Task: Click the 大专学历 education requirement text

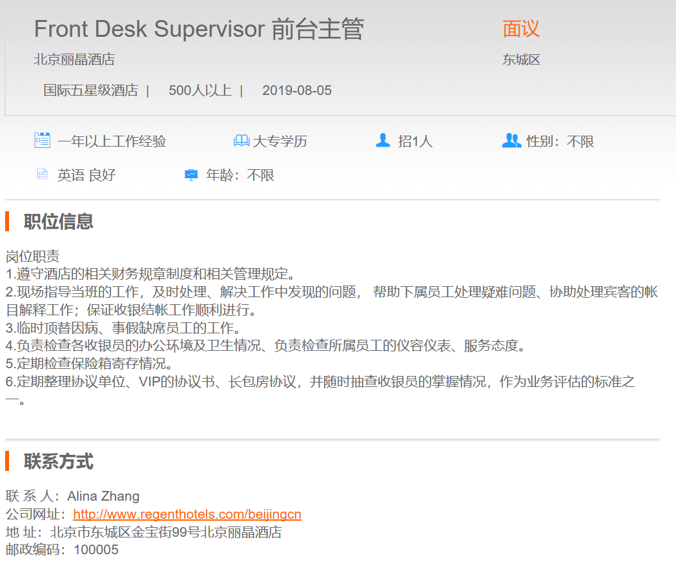Action: 280,141
